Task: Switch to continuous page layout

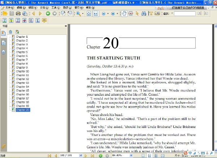Action: [x=149, y=155]
